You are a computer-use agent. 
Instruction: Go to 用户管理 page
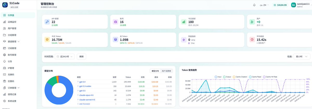point(18,28)
